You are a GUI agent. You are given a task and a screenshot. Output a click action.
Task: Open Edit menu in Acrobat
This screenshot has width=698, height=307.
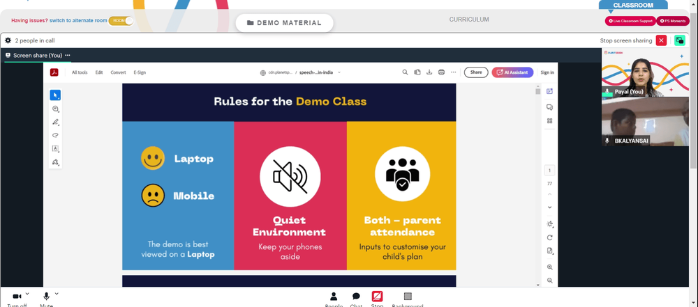99,72
